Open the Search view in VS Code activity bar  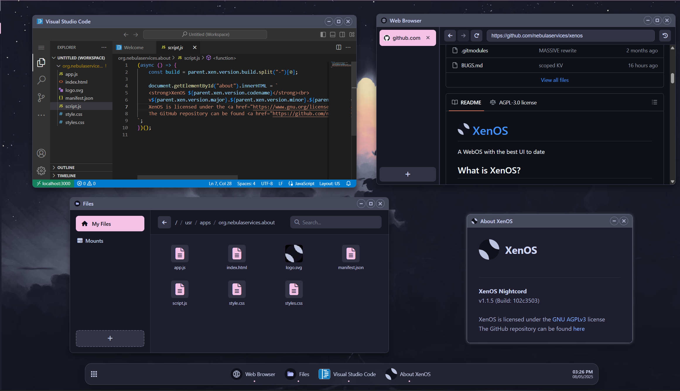tap(41, 80)
